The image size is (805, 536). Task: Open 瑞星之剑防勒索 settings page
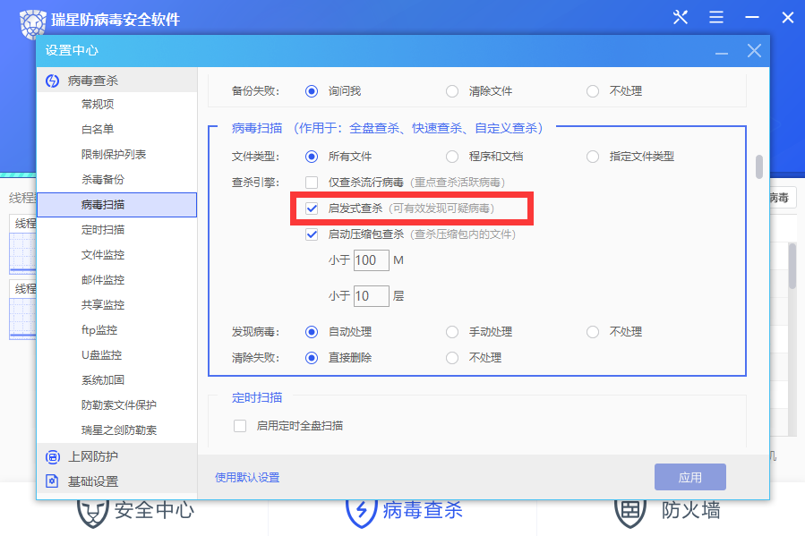coord(117,430)
